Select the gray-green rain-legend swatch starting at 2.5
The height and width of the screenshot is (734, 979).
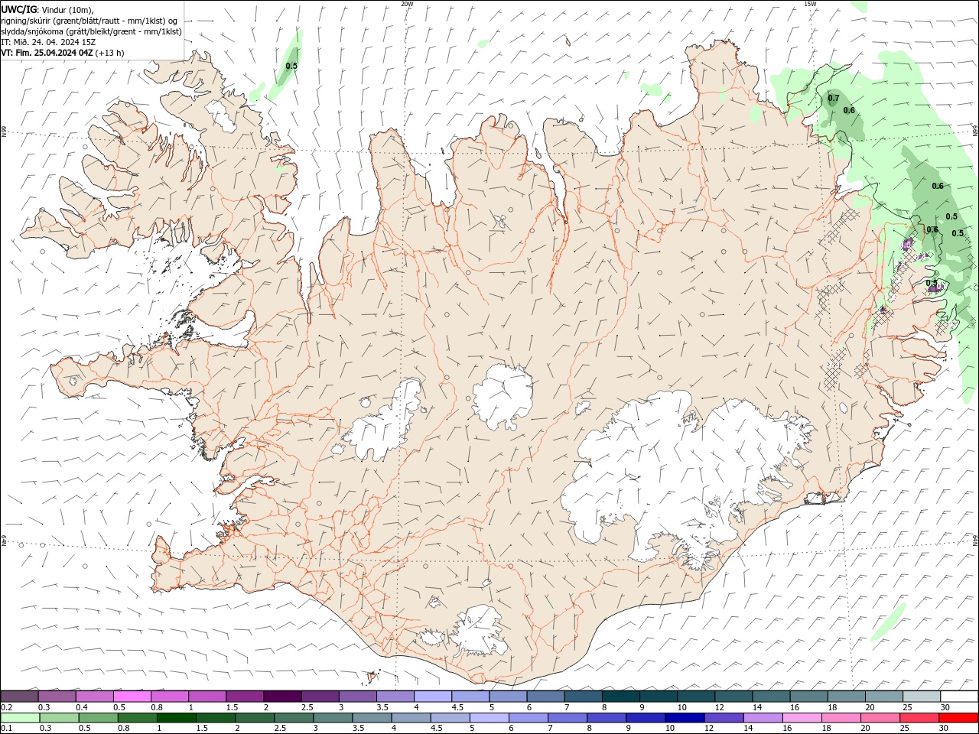(294, 718)
